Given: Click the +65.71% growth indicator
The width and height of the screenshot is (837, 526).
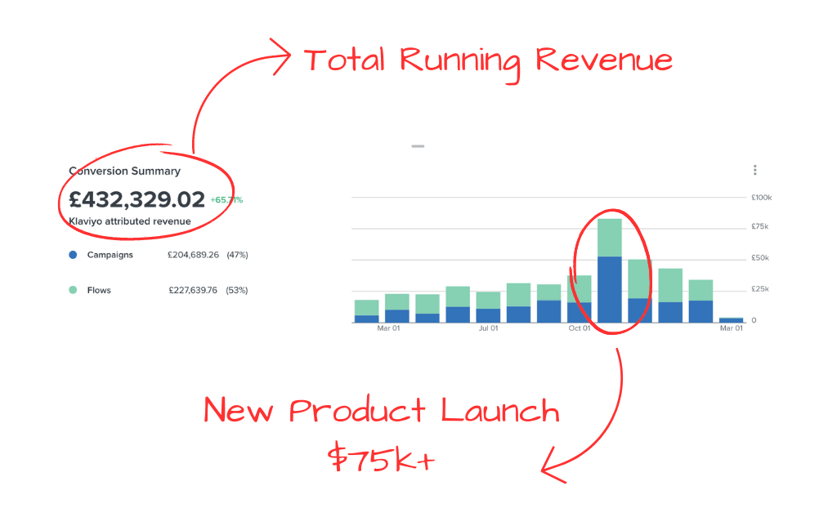Looking at the screenshot, I should (x=226, y=199).
